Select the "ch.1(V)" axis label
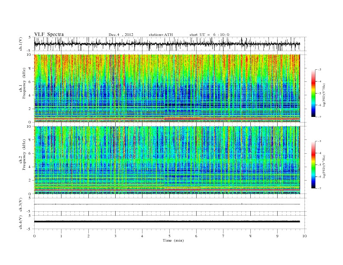Viewport: 343px width, 265px height. (x=20, y=44)
